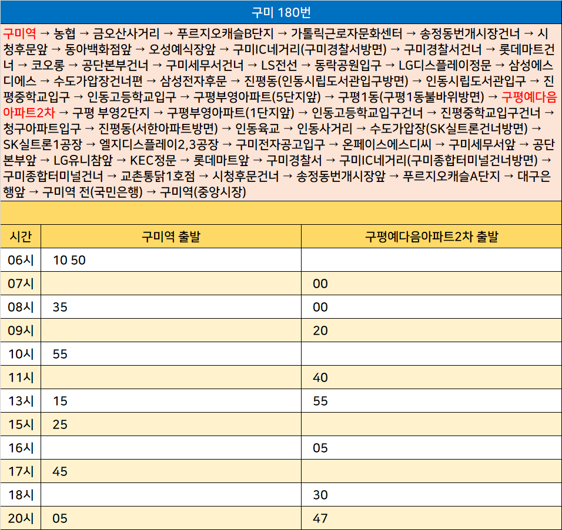Click the '11시' row label
562x530 pixels.
point(21,377)
